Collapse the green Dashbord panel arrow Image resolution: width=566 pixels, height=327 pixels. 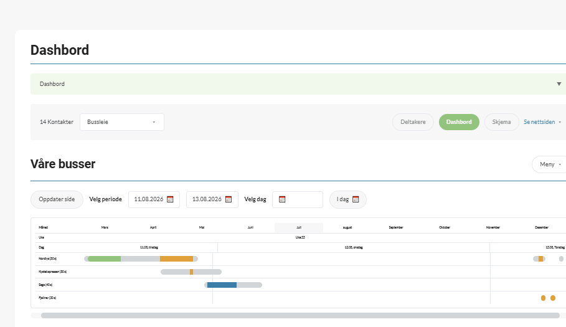click(559, 83)
